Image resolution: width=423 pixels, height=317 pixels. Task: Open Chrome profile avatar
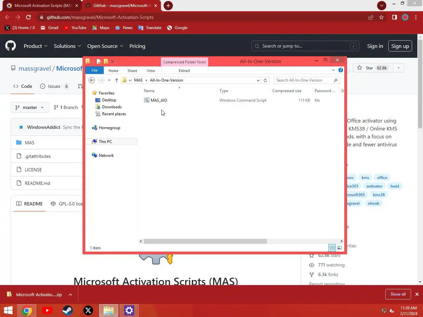(x=405, y=17)
